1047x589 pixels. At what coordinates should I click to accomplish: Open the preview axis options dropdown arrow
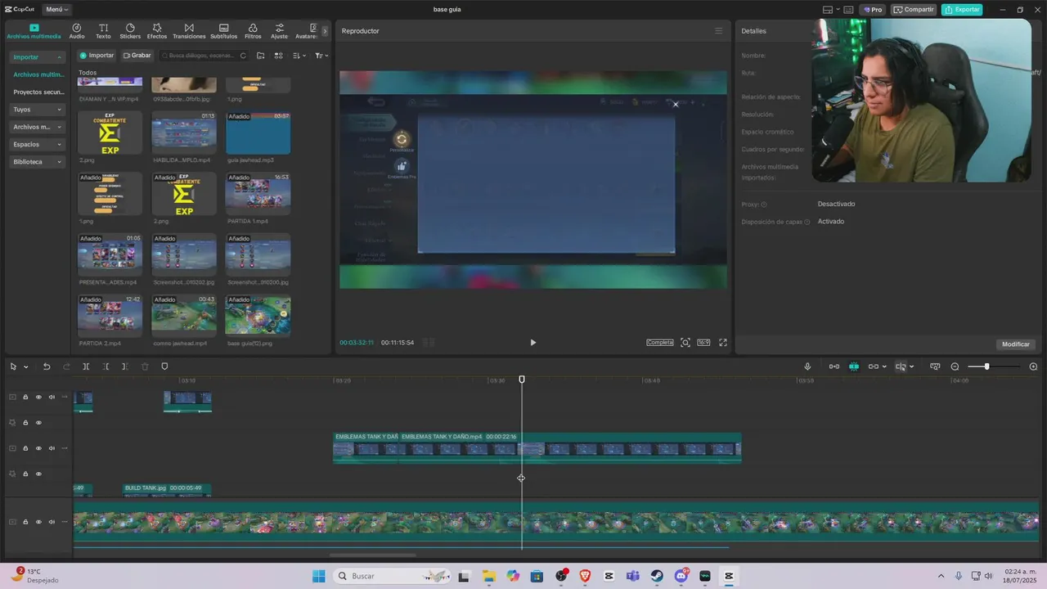click(x=911, y=367)
